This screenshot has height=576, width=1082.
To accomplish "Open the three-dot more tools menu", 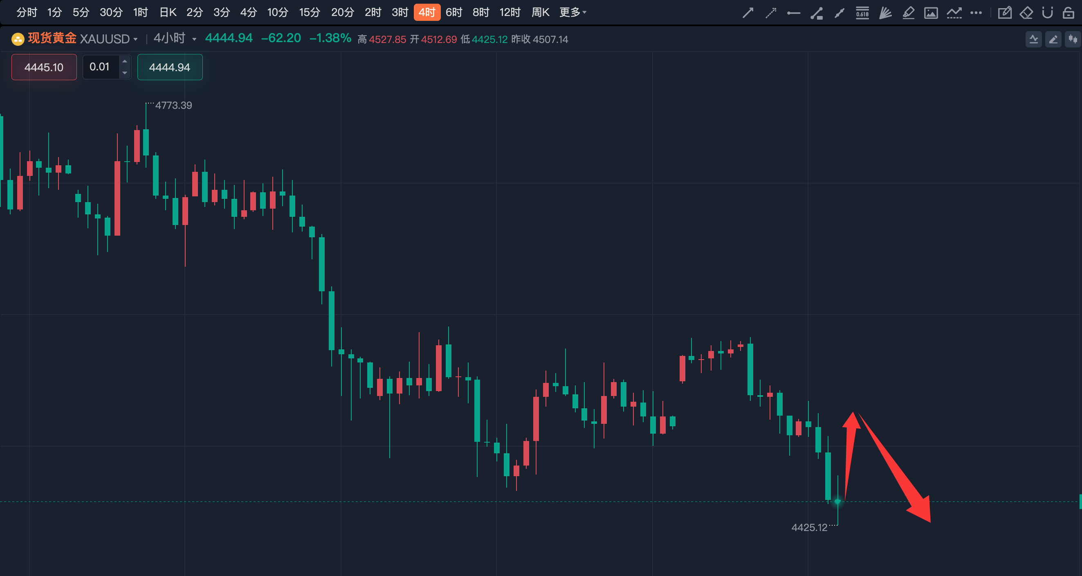I will [976, 13].
